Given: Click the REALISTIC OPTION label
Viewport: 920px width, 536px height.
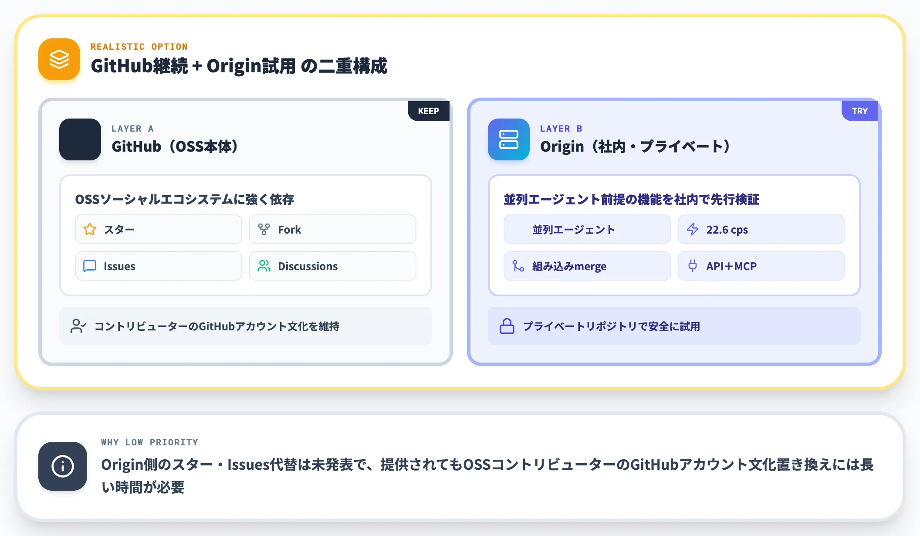Looking at the screenshot, I should (x=139, y=47).
